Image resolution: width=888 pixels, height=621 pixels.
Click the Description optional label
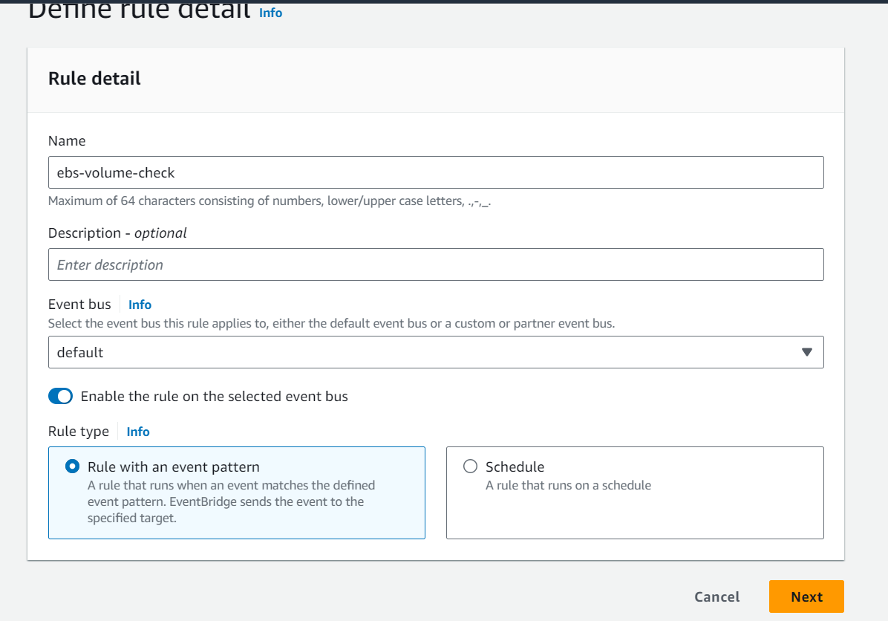117,233
